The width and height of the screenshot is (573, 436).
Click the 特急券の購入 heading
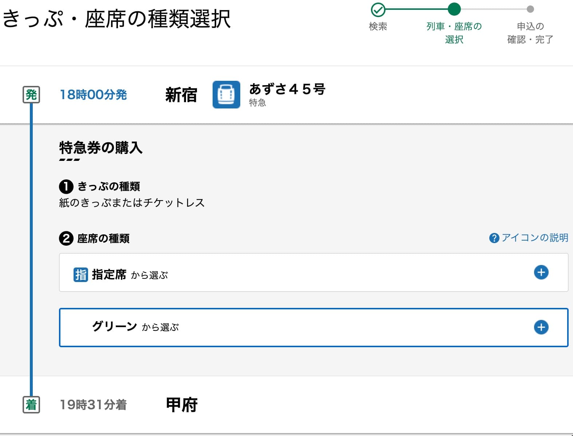click(101, 148)
